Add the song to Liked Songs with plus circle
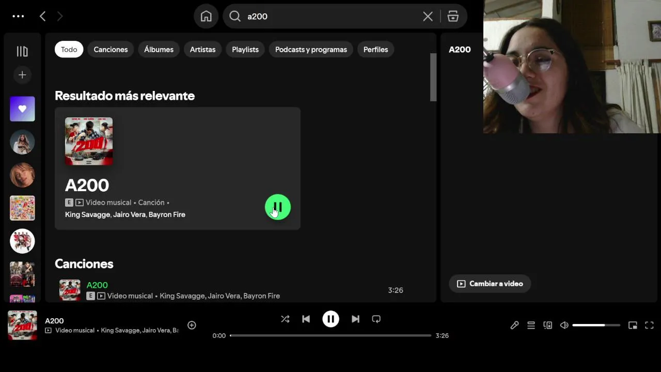Image resolution: width=661 pixels, height=372 pixels. [192, 325]
